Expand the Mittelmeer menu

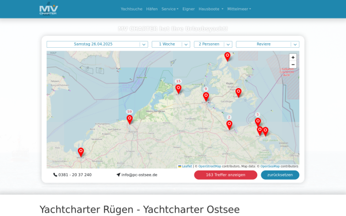(239, 9)
